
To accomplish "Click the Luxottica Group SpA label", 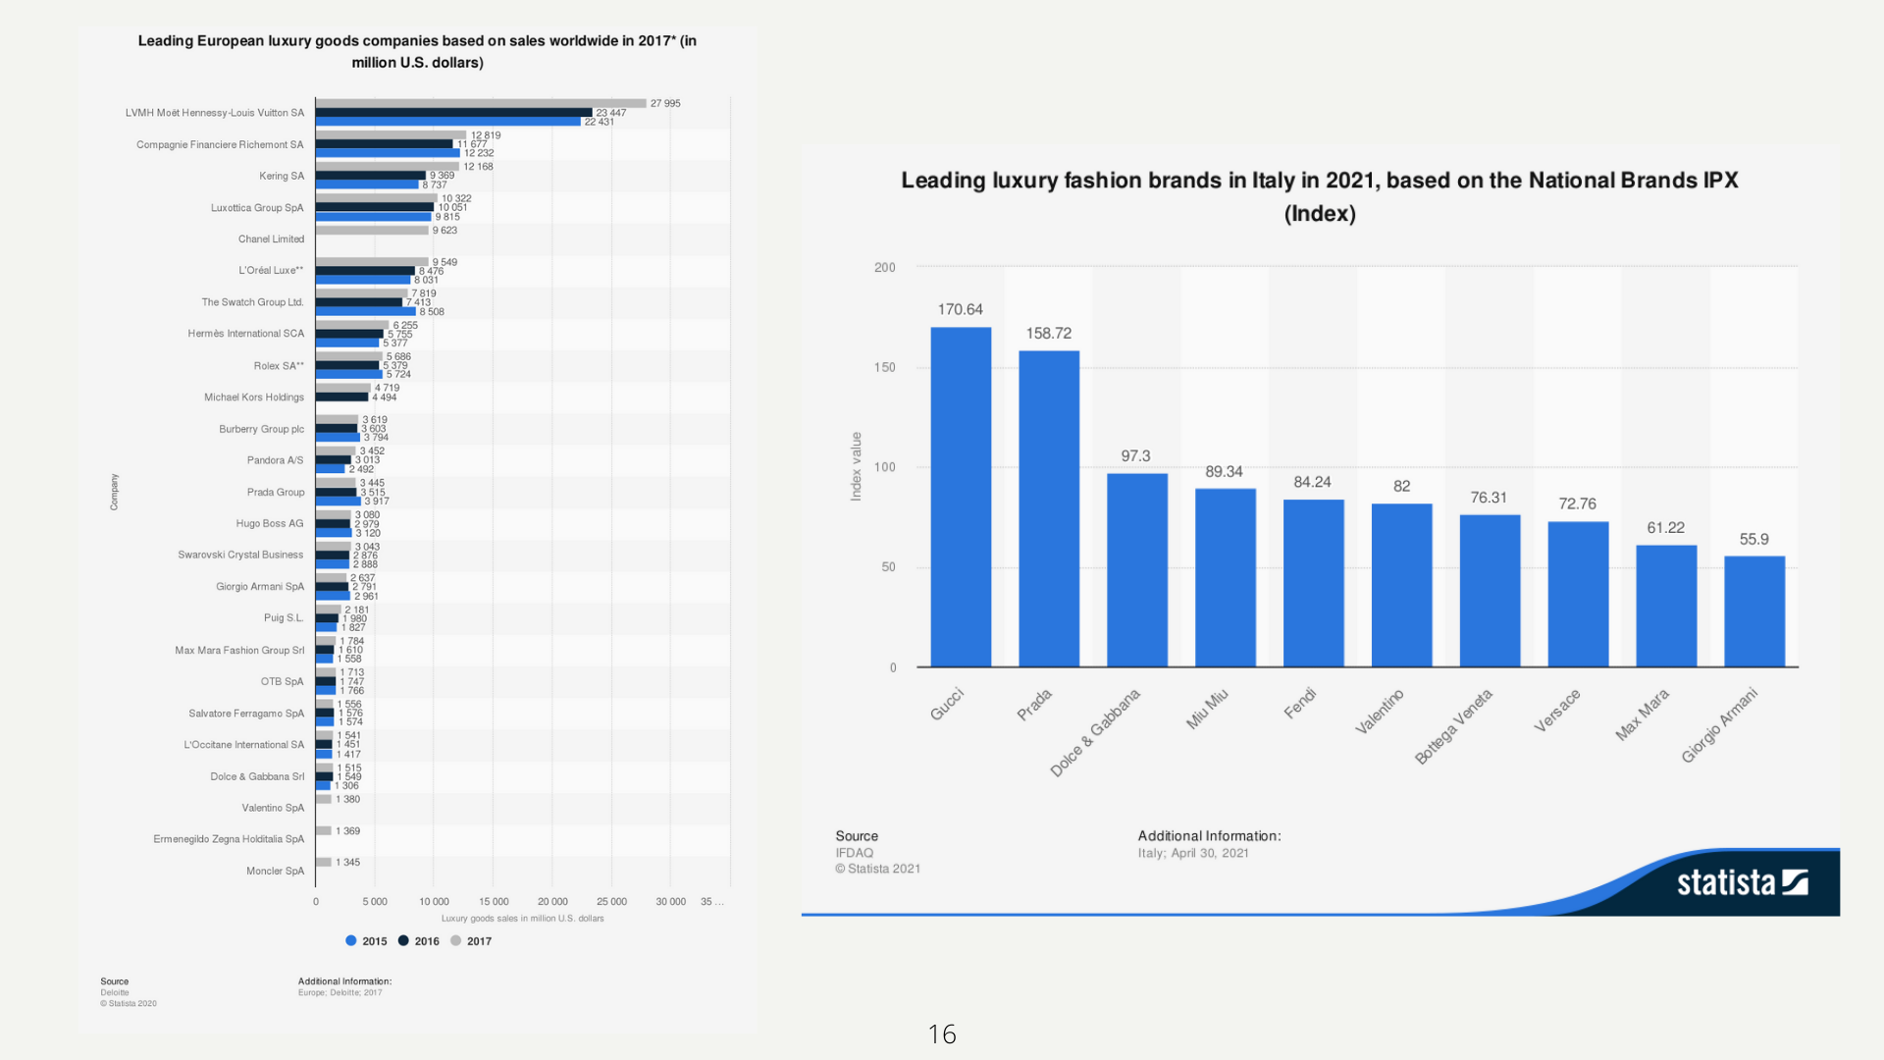I will tap(257, 208).
